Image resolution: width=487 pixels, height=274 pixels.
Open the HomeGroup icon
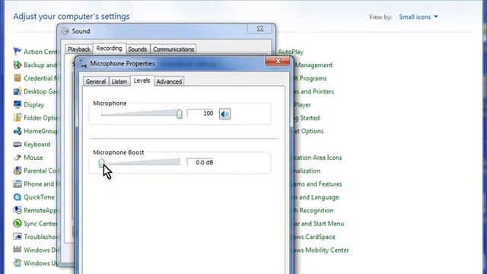point(18,131)
